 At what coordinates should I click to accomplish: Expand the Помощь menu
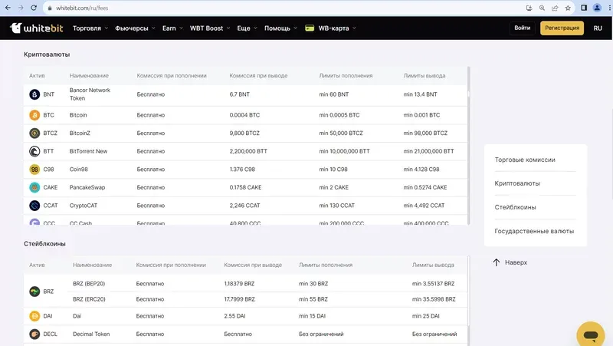(x=280, y=28)
